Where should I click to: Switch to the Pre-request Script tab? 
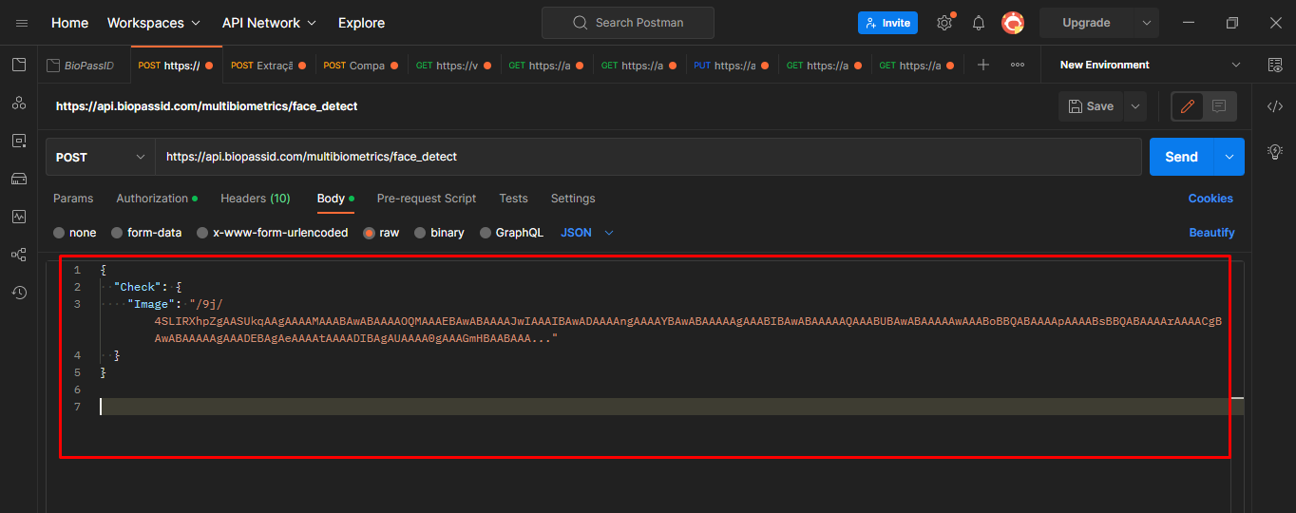427,199
